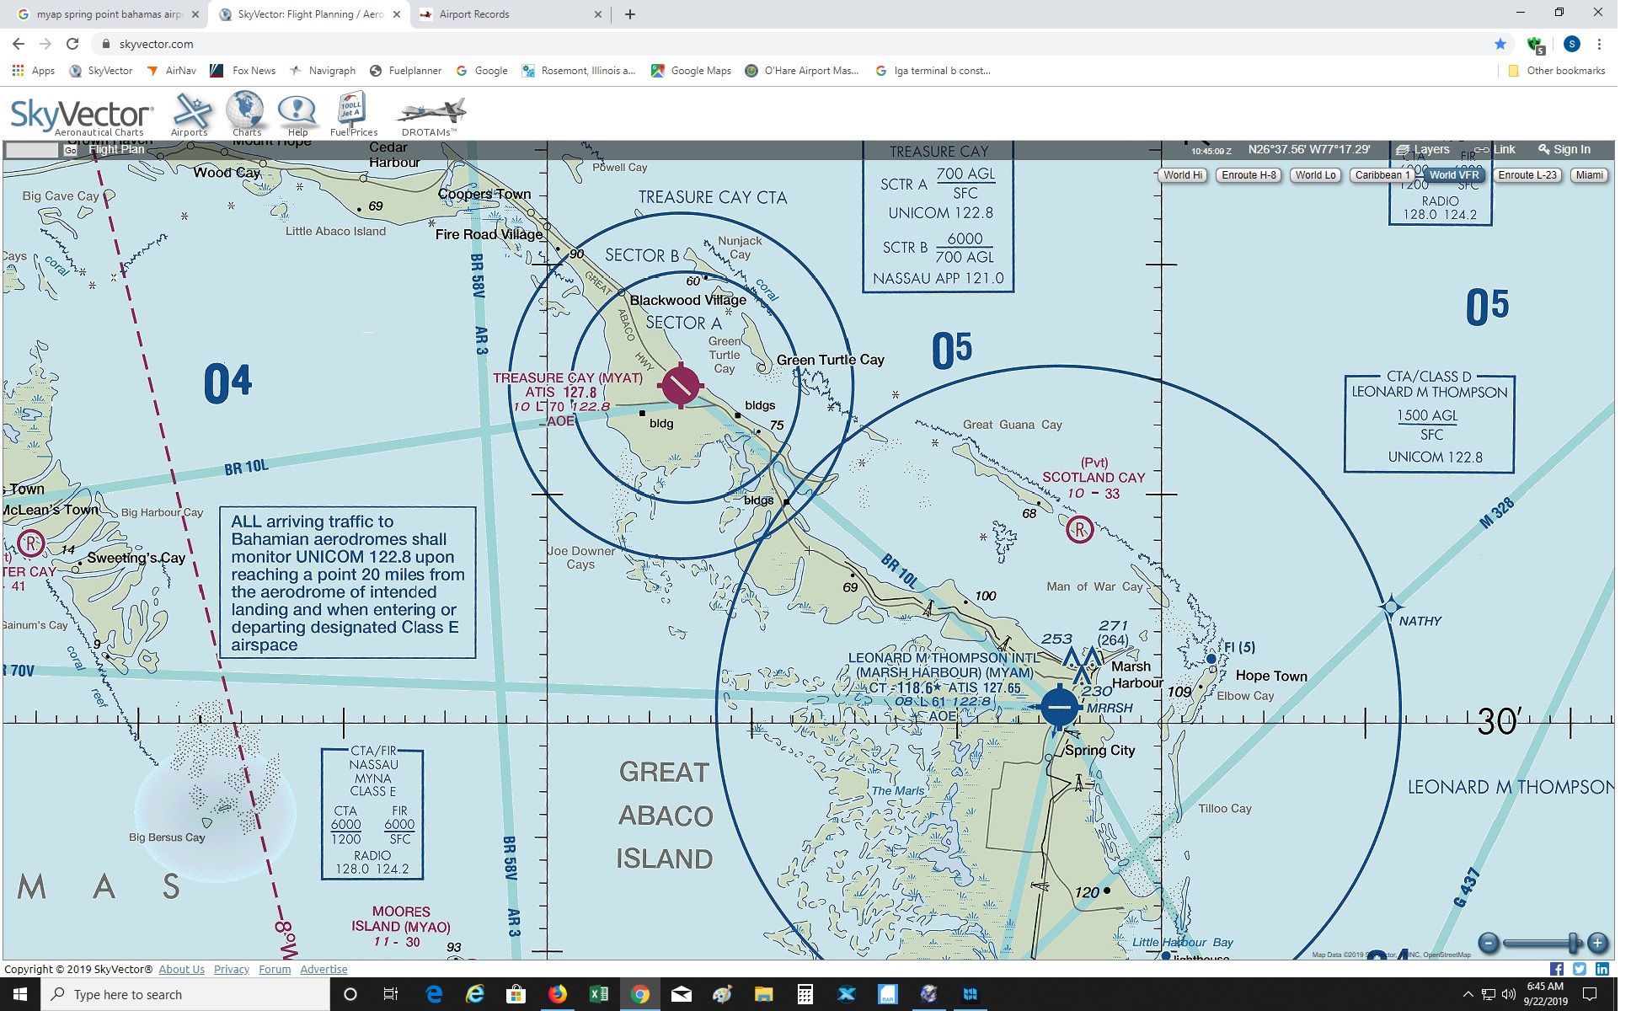
Task: Select the Enroute H-8 chart
Action: click(x=1249, y=175)
